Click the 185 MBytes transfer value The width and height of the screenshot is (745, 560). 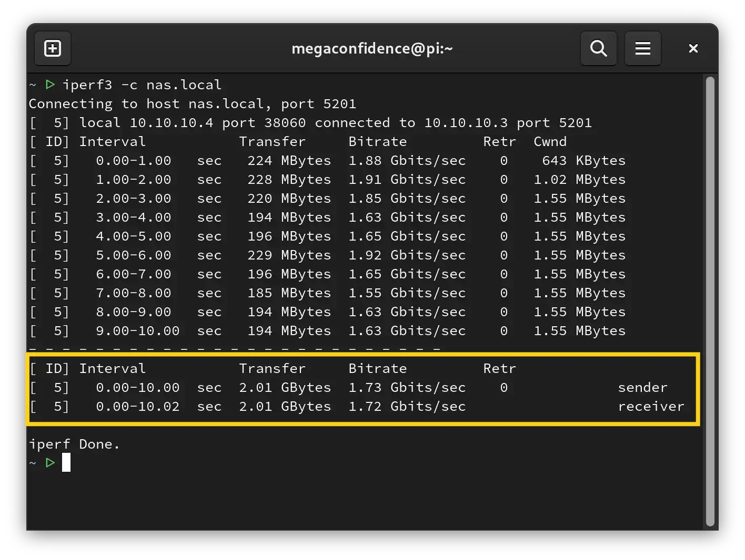289,293
